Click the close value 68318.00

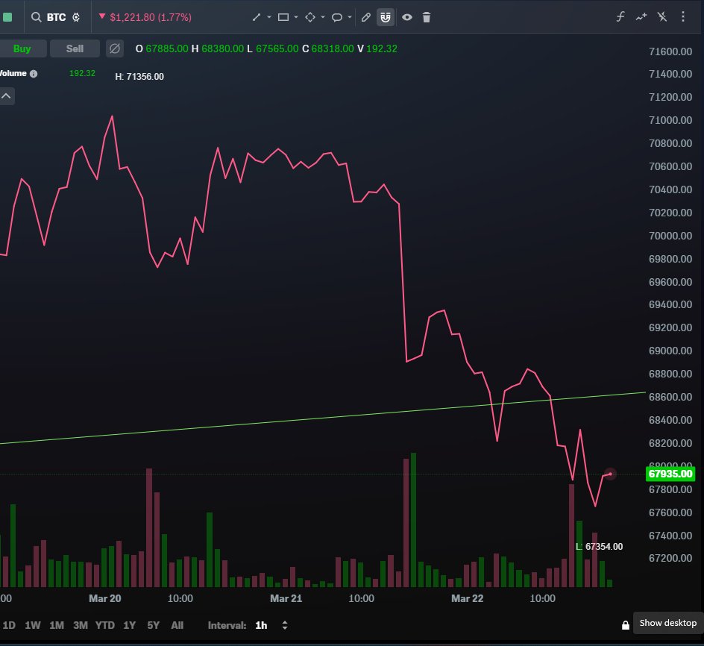(333, 48)
